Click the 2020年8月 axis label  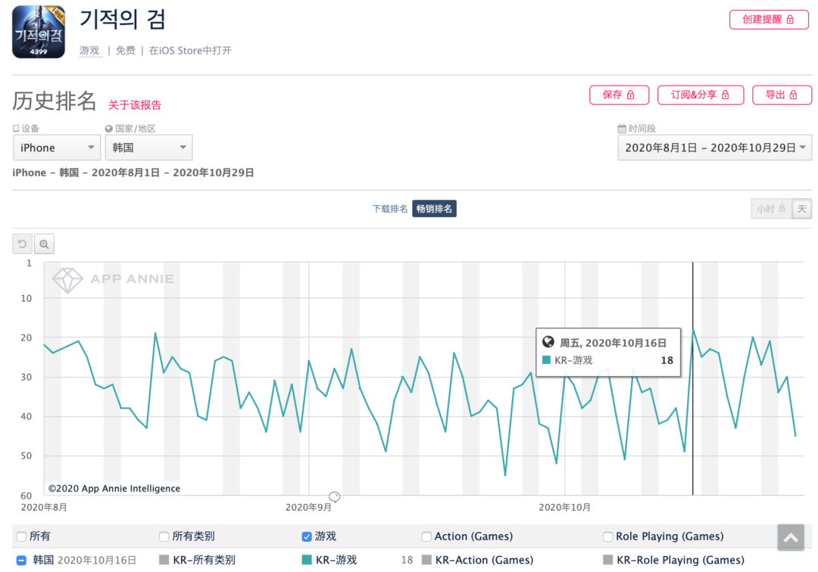(x=44, y=507)
